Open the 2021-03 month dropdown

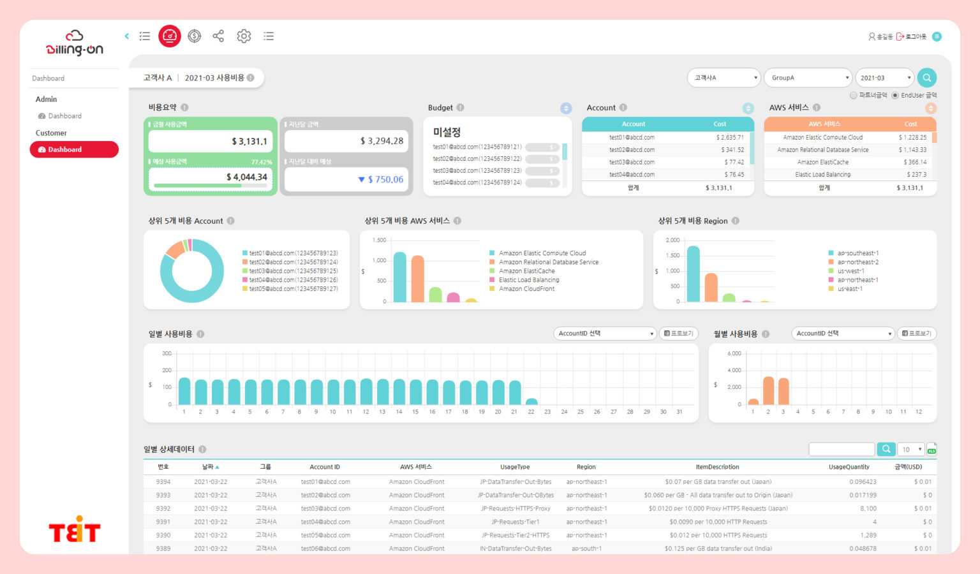pyautogui.click(x=885, y=77)
